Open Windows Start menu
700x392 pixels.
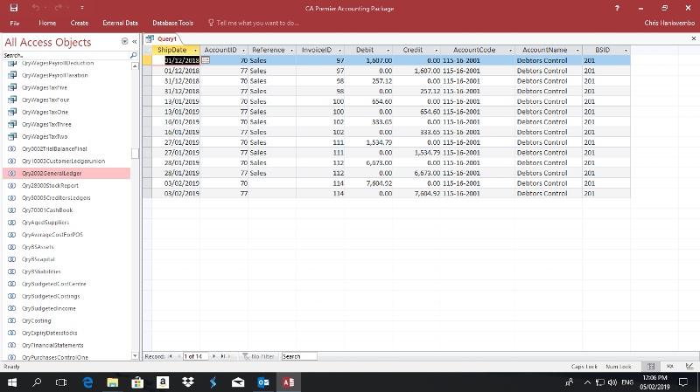click(x=12, y=382)
